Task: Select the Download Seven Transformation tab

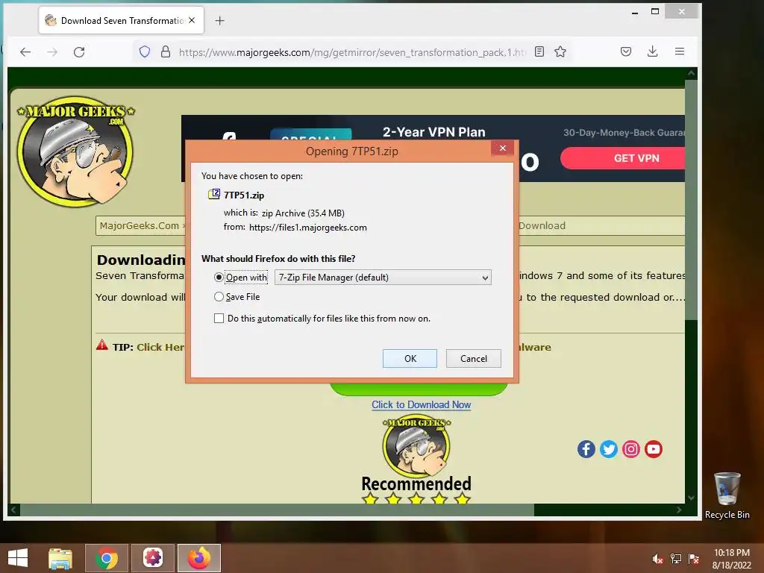Action: [x=122, y=20]
